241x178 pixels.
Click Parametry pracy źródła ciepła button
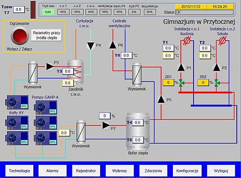47,35
